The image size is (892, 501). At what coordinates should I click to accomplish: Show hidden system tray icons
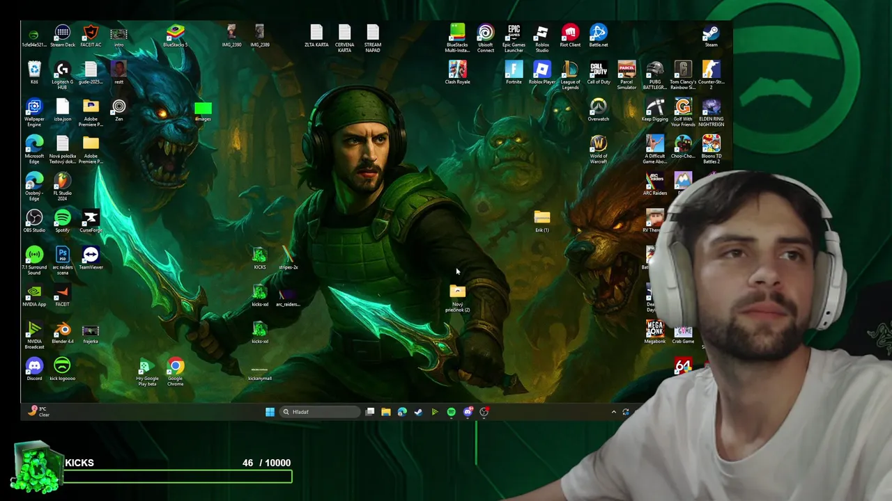coord(614,412)
